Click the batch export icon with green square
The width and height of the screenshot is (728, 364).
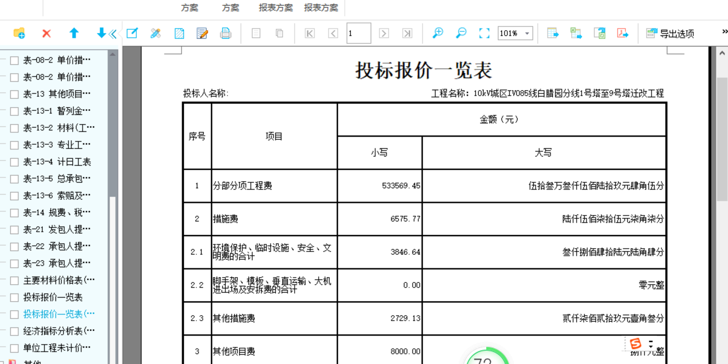(x=599, y=33)
